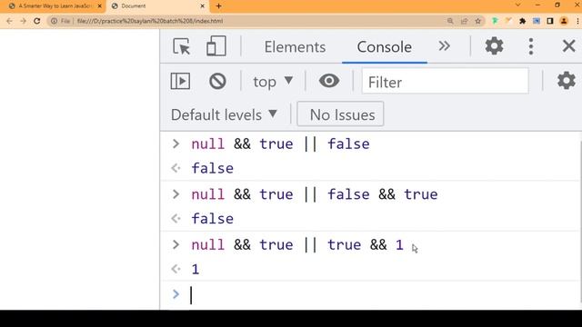Click the green extension icon in toolbar
Viewport: 582px width, 327px height.
pos(495,21)
